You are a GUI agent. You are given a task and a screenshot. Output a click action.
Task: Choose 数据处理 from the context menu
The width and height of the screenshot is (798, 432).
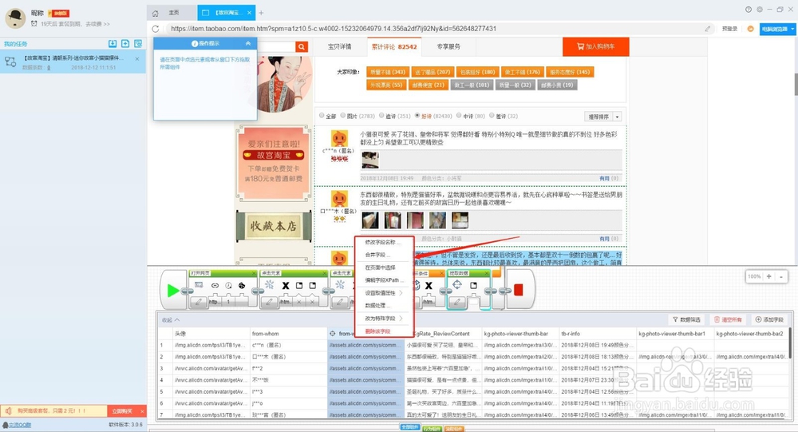point(377,306)
